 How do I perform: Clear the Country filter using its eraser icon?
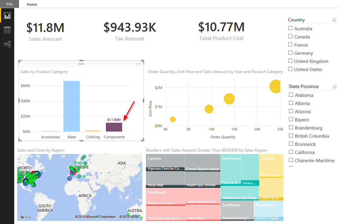[335, 20]
